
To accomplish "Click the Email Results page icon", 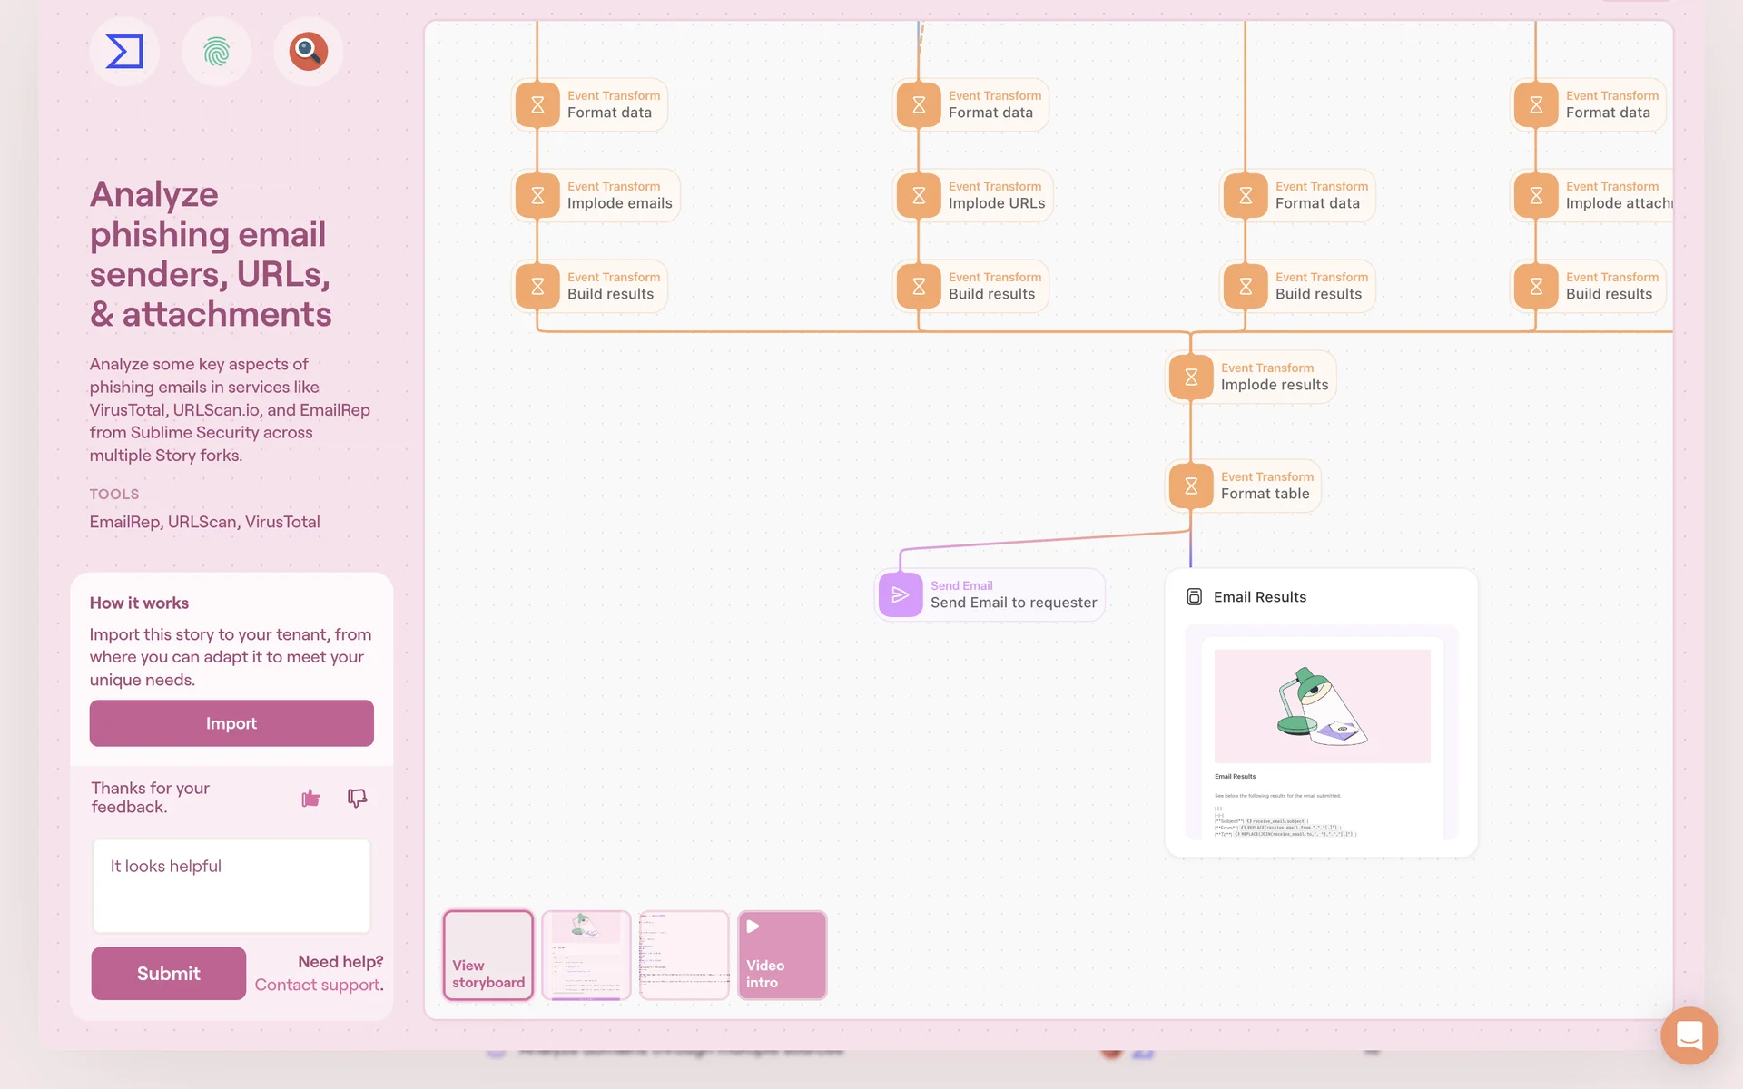I will [1194, 597].
